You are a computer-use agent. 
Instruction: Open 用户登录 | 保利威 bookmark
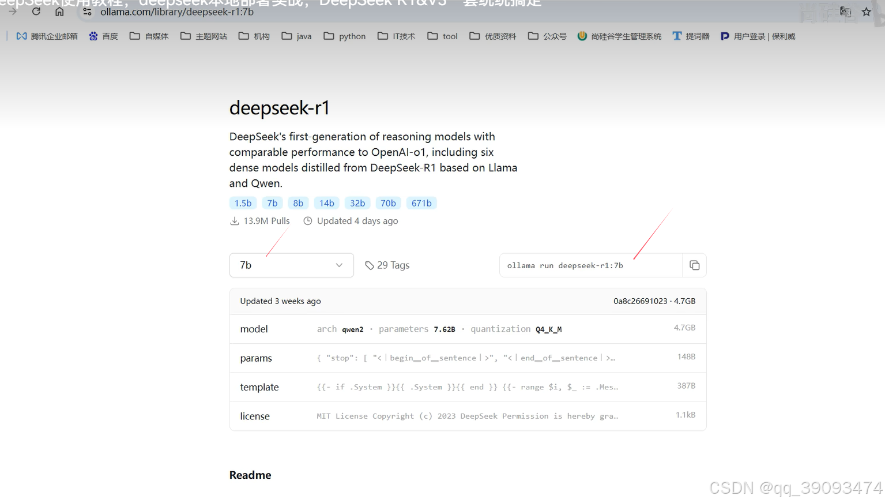coord(758,36)
